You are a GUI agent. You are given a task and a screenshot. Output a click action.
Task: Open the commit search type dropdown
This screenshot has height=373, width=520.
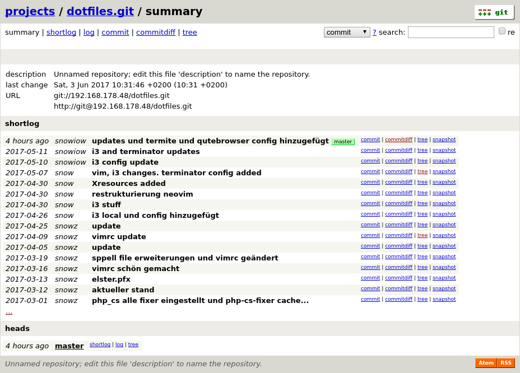347,32
